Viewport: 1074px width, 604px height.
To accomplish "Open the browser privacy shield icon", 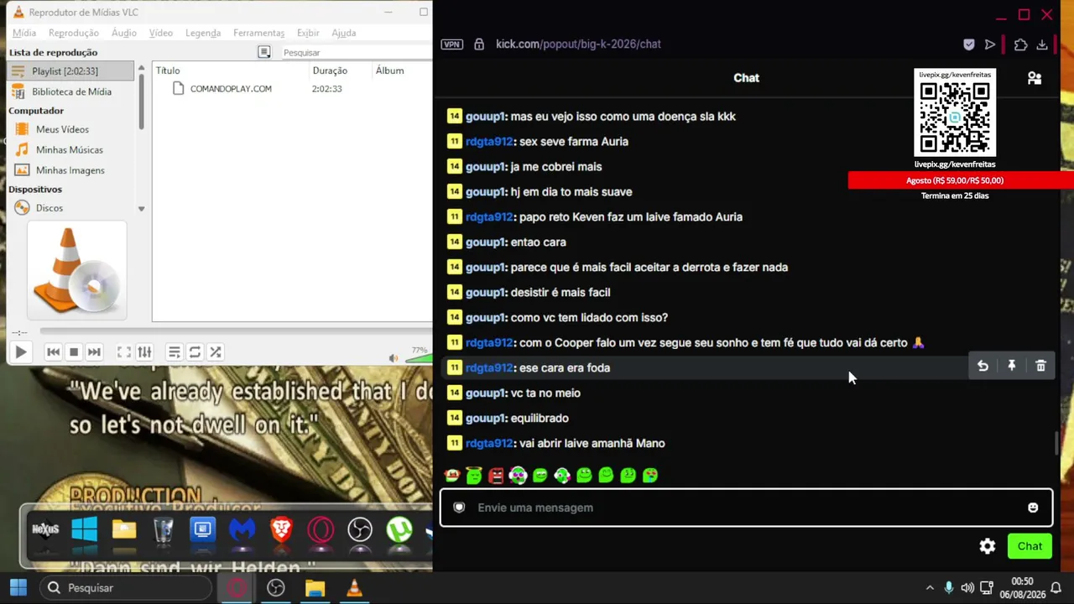I will [969, 44].
